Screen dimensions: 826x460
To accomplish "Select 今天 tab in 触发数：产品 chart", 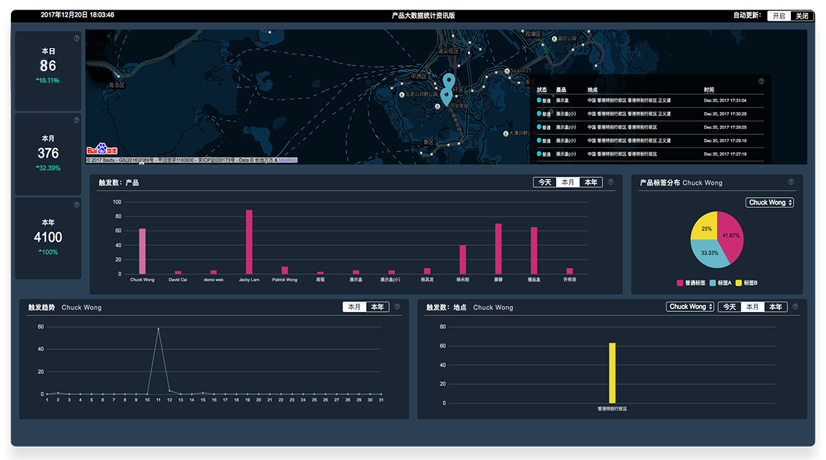I will [x=544, y=182].
